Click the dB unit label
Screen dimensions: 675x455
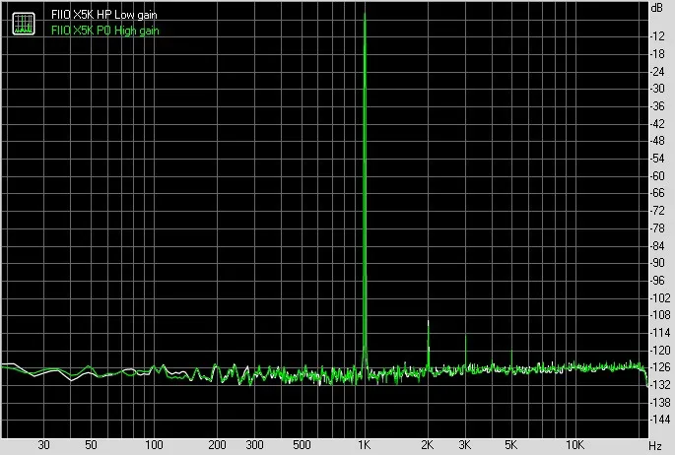tap(657, 8)
